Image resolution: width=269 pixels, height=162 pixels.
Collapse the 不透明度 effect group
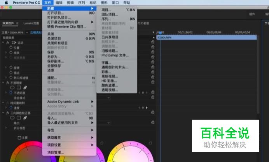[3, 83]
